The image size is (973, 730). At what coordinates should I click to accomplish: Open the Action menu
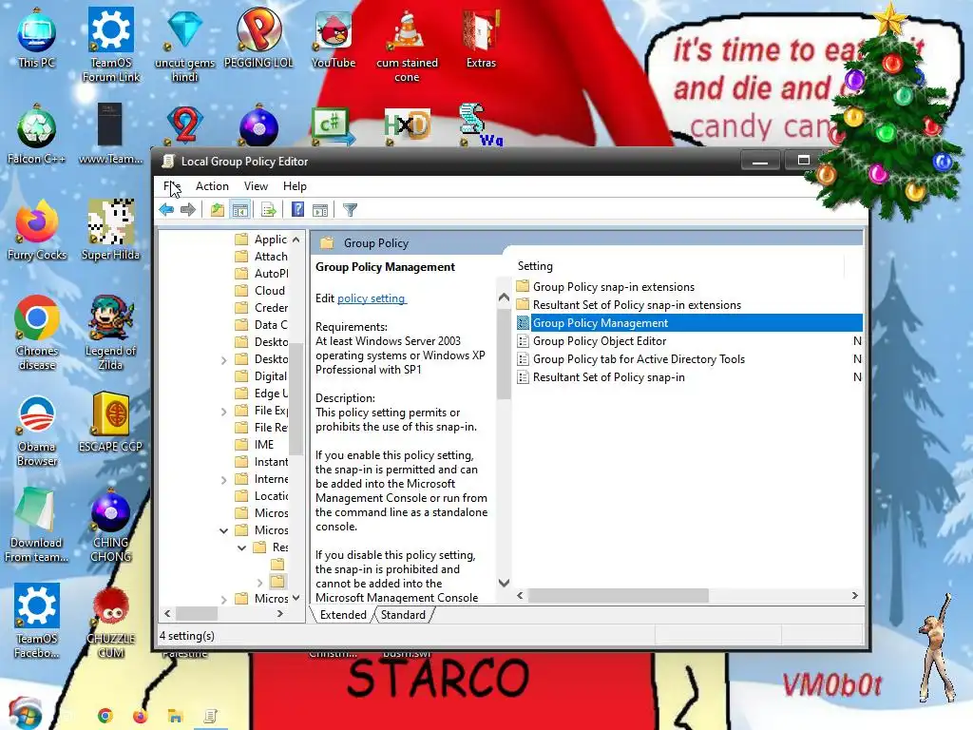click(212, 186)
